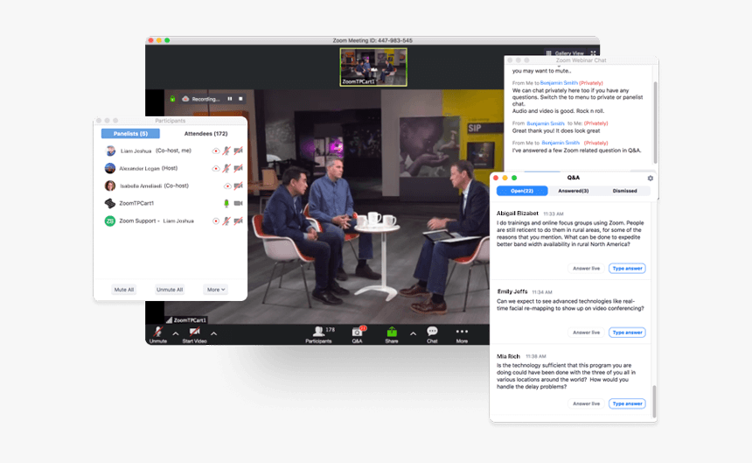
Task: Click Isabella Ameliadi's avatar in panelists
Action: (x=110, y=186)
